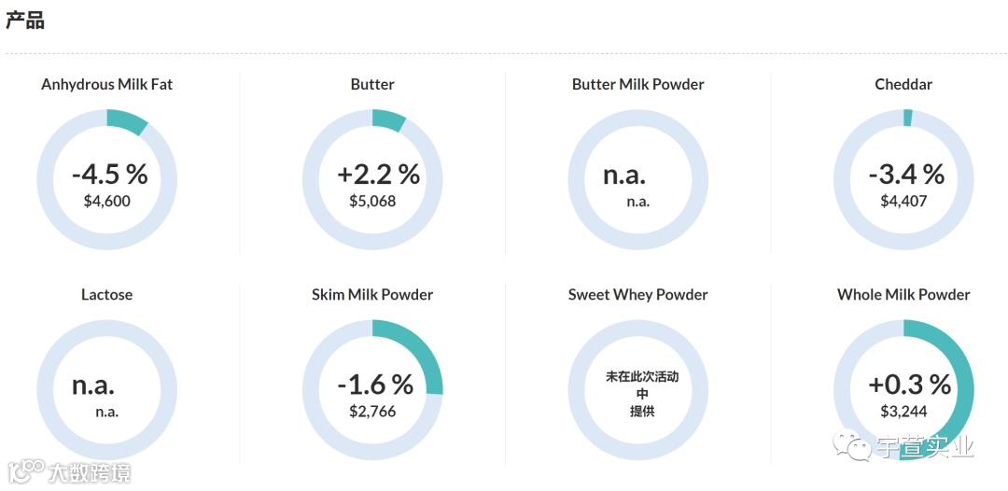
Task: Open the Sweet Whey Powder title
Action: [637, 294]
